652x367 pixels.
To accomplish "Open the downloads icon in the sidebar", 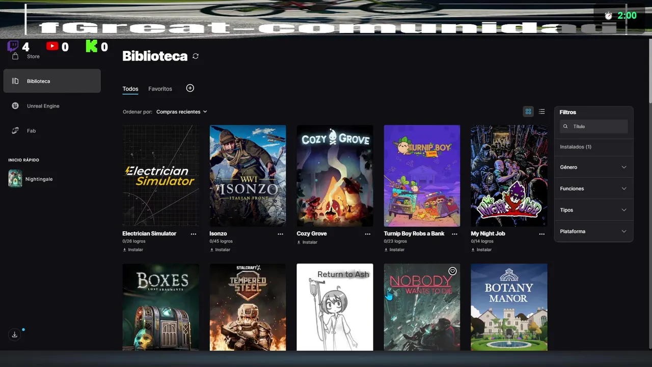I will (15, 334).
